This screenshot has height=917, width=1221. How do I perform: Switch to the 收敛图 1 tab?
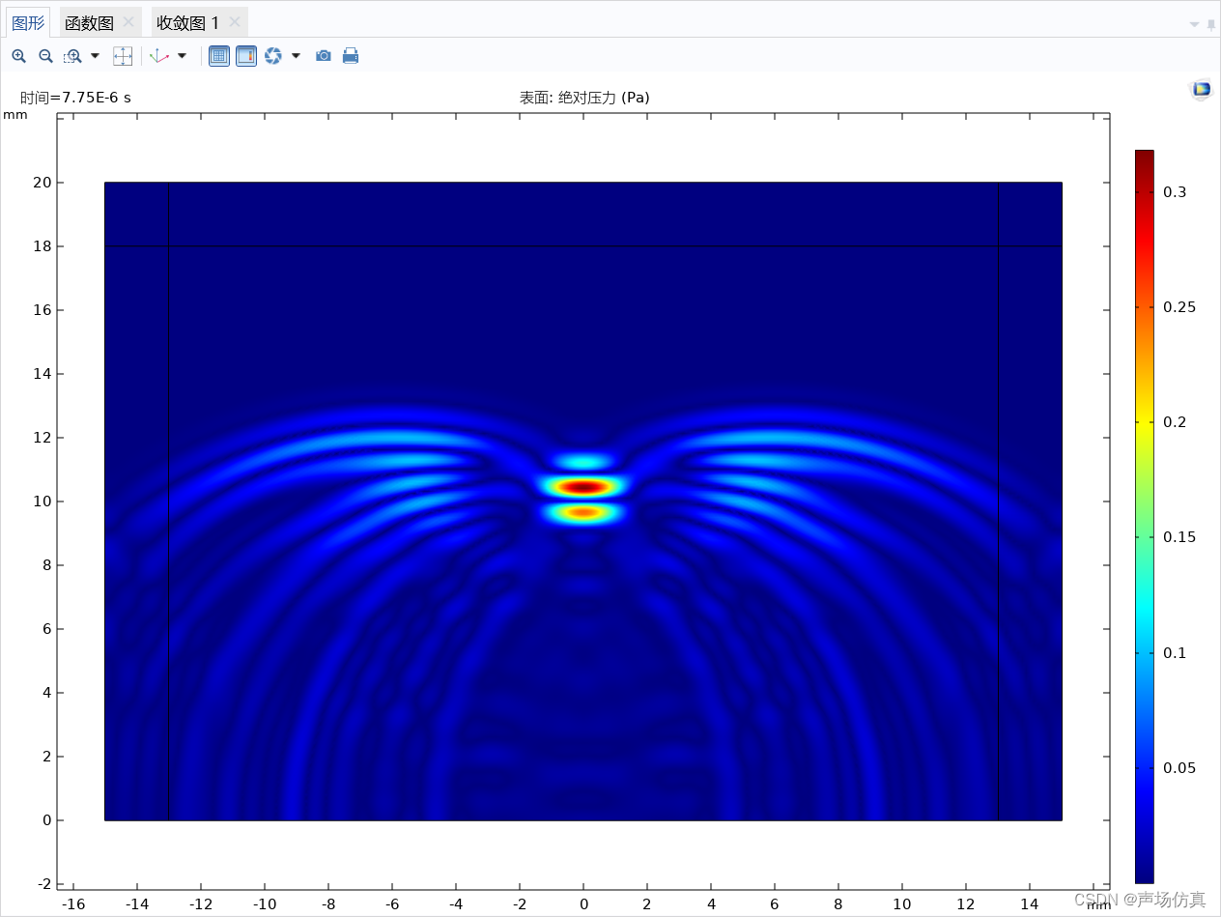[x=188, y=22]
